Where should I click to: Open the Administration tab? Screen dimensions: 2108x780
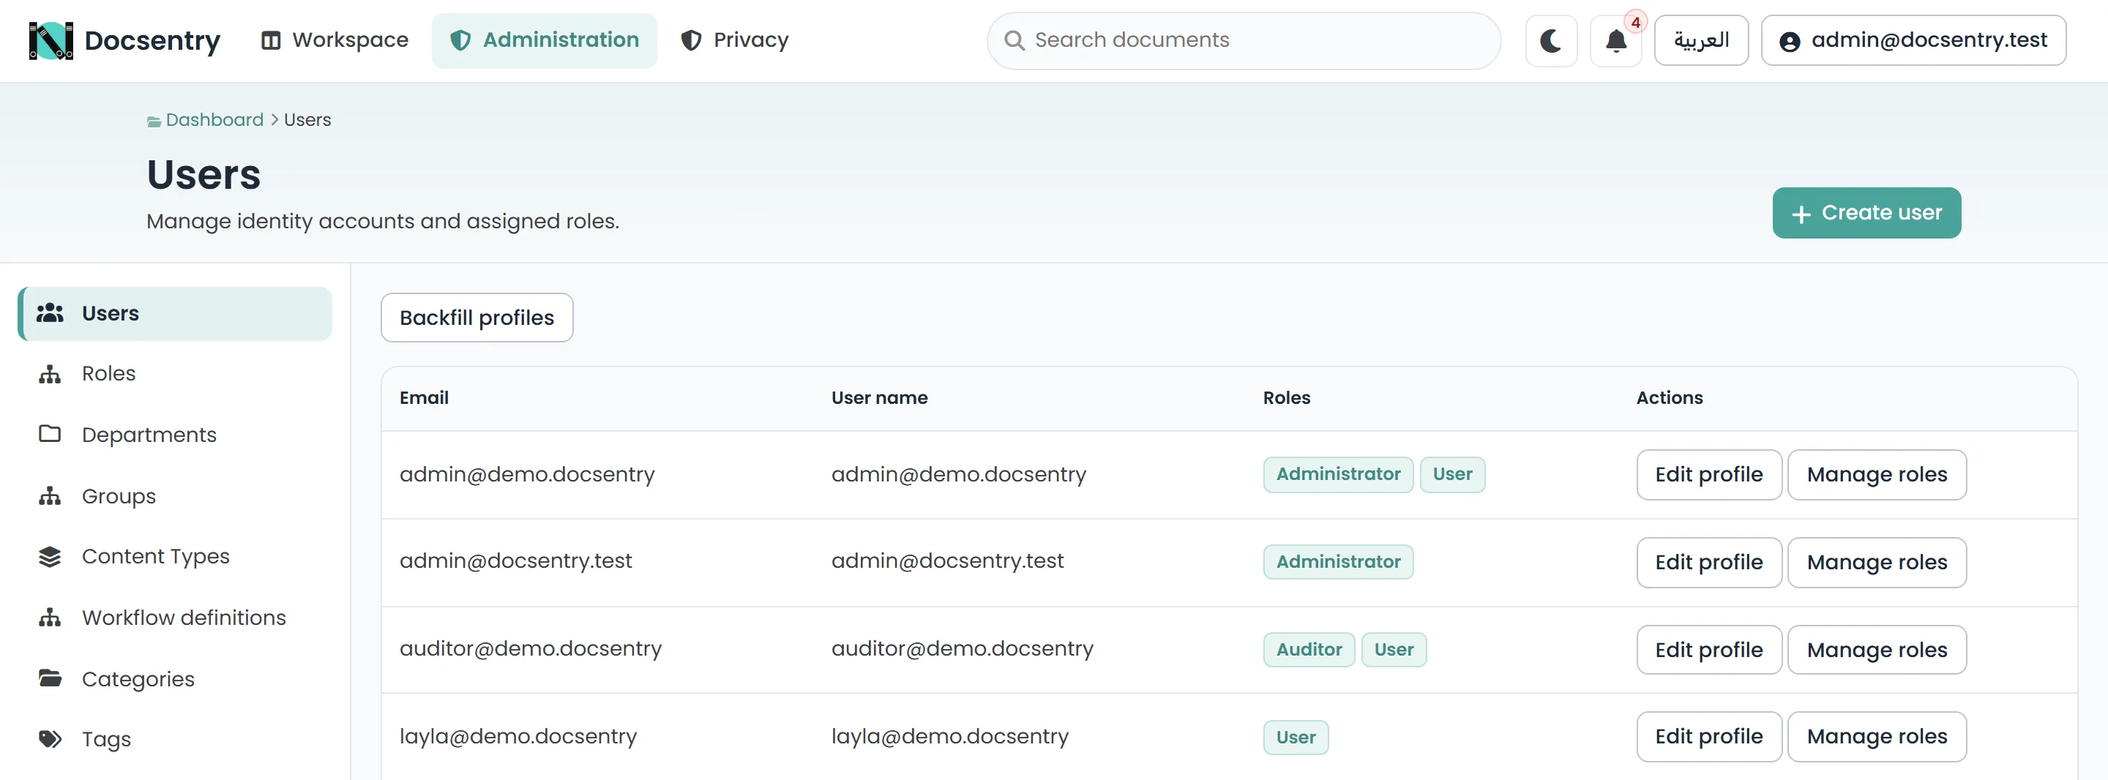click(x=544, y=40)
